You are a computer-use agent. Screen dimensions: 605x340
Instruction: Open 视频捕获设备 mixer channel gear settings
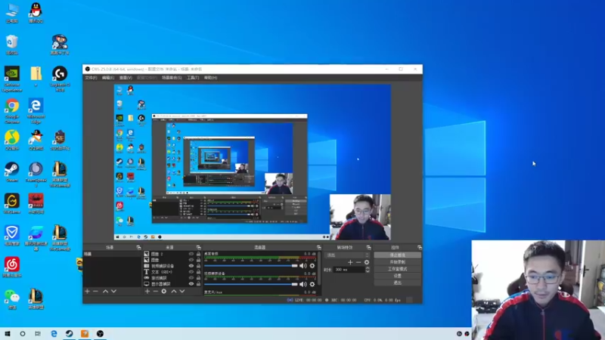click(312, 285)
